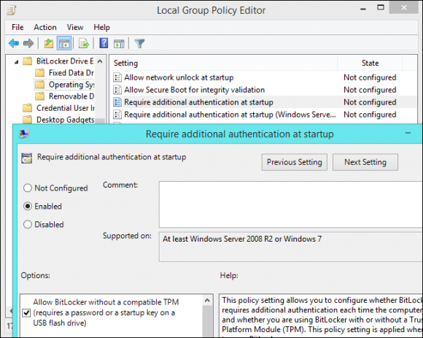
Task: Open the Action menu
Action: (x=45, y=27)
